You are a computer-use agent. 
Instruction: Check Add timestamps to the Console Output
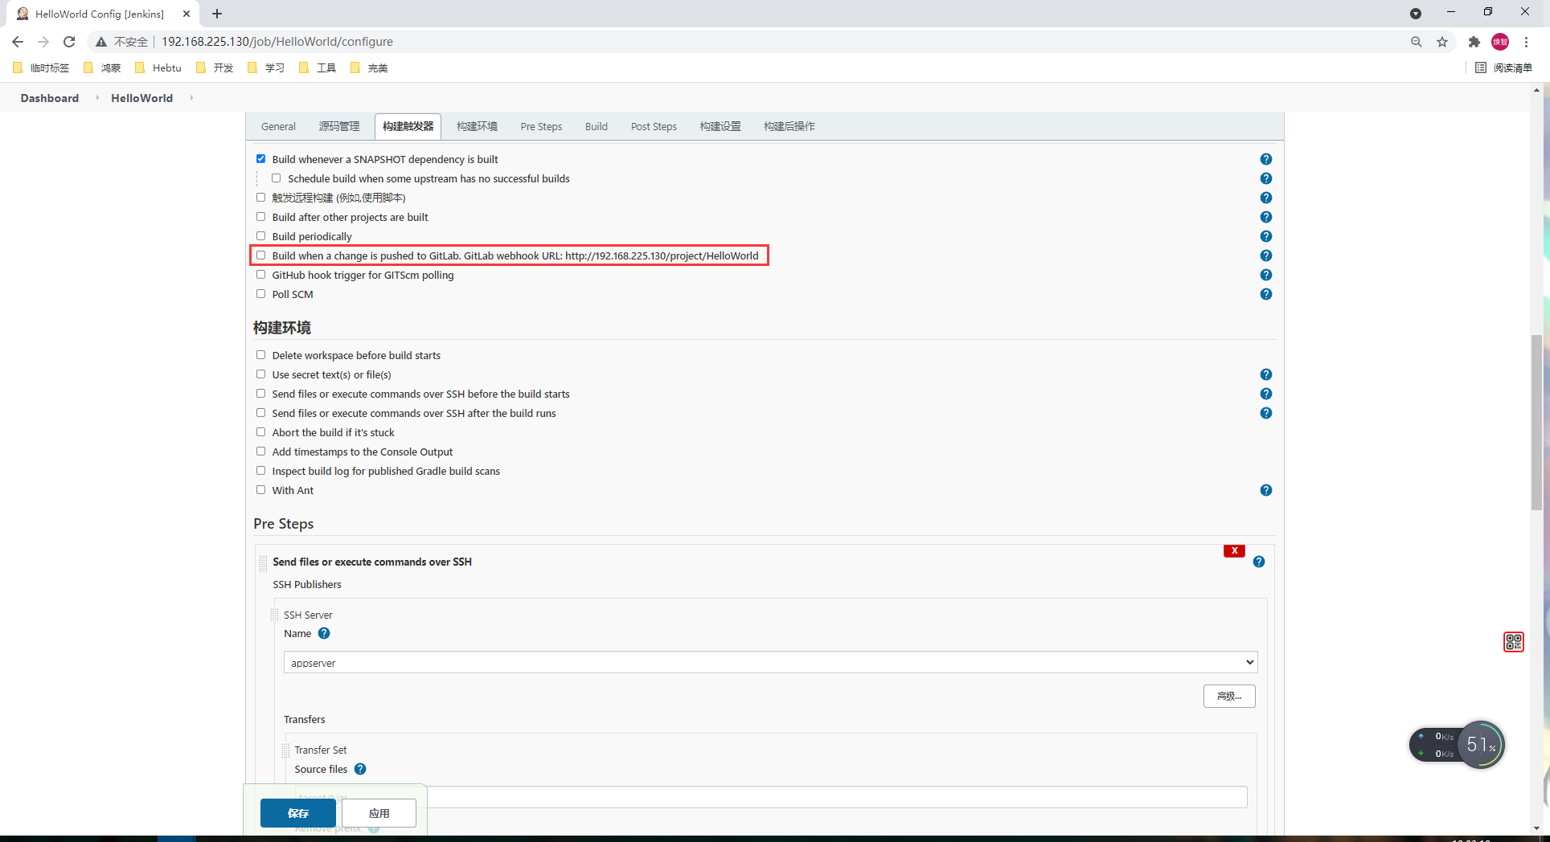tap(260, 452)
